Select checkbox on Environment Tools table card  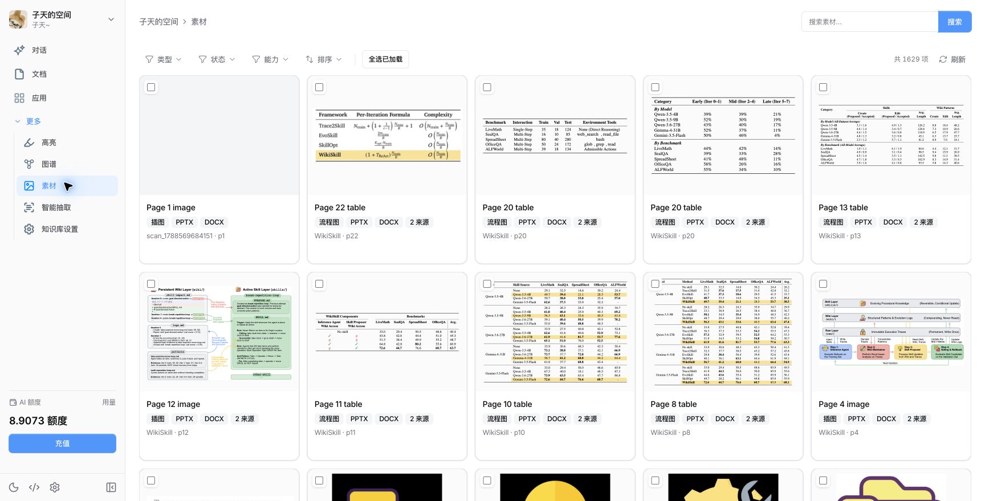click(487, 87)
